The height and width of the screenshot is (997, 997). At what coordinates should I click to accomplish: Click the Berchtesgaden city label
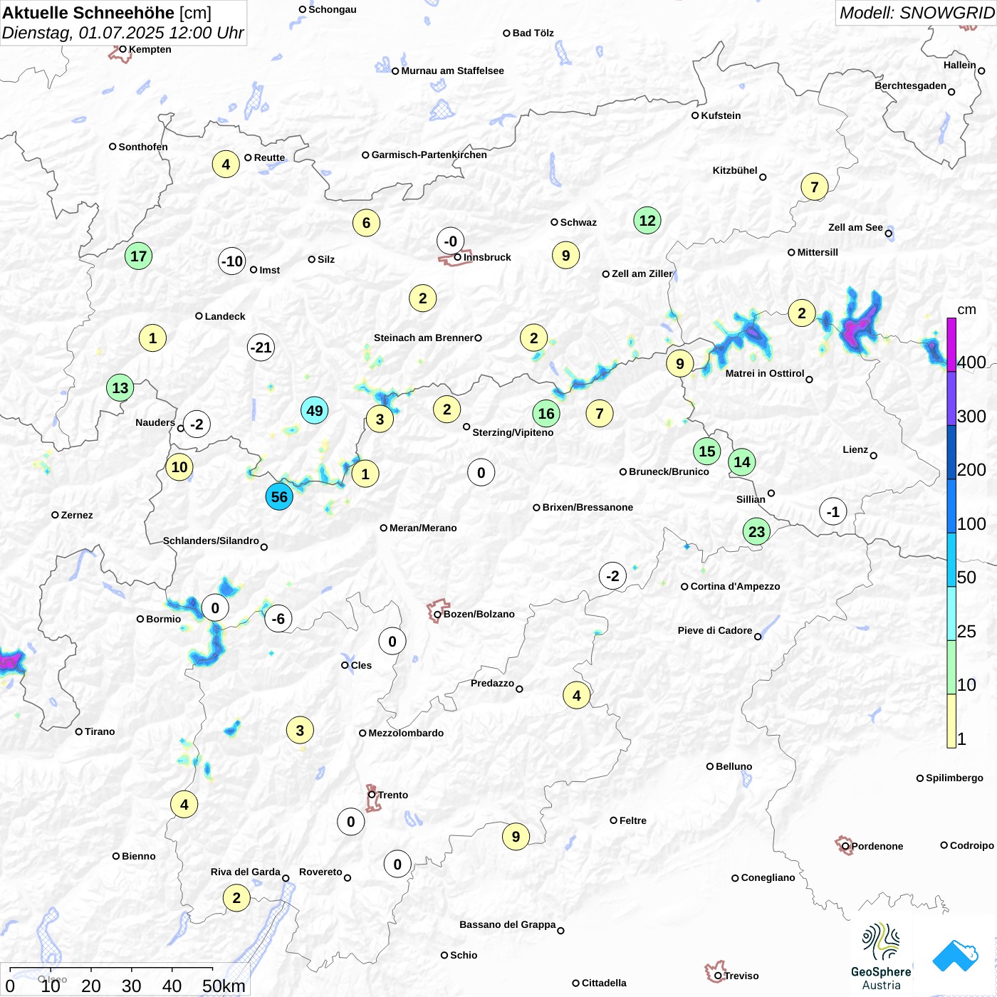[911, 85]
